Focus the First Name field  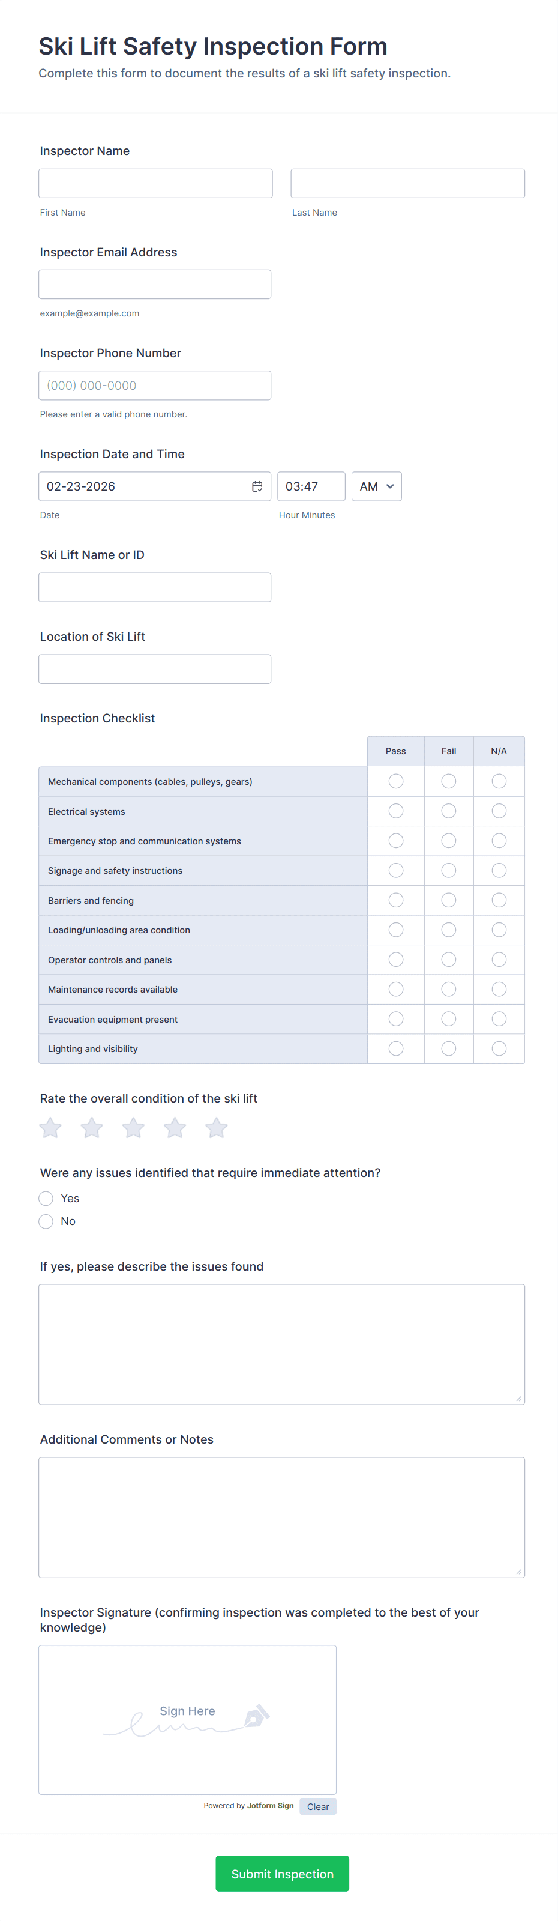point(156,183)
